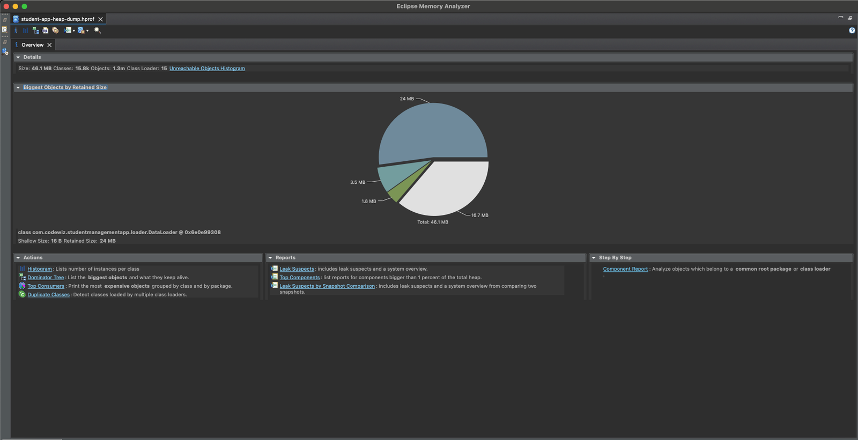Select the Overview tab

point(32,45)
